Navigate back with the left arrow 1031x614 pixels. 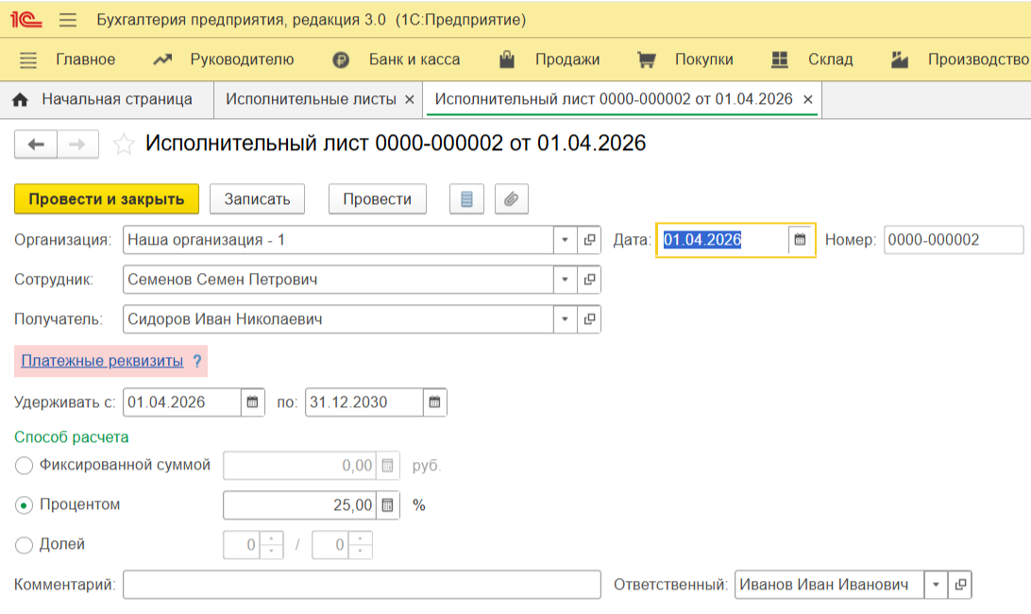36,145
